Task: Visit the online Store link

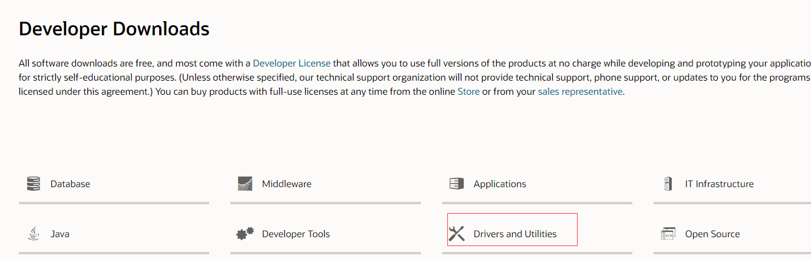Action: pos(469,91)
